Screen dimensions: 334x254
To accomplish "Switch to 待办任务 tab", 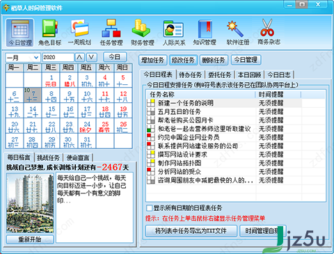I will tap(191, 75).
